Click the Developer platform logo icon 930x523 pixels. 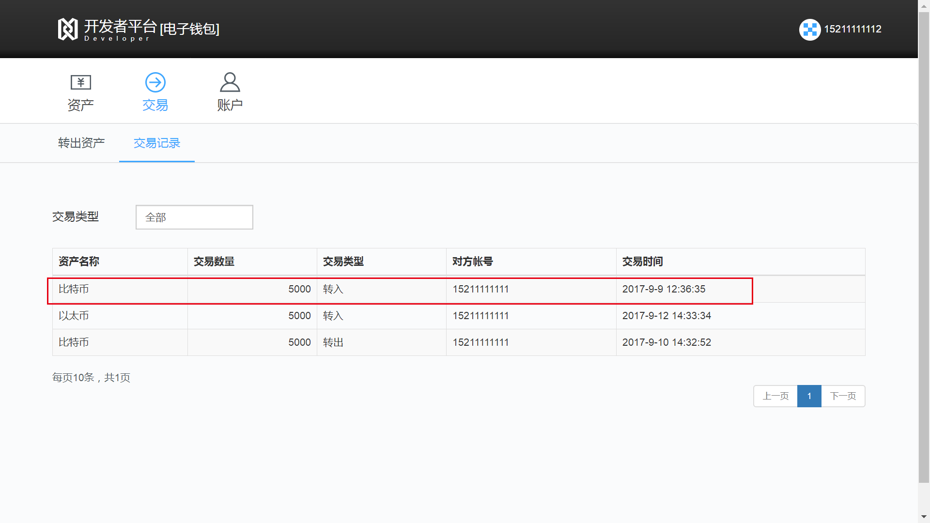coord(68,29)
